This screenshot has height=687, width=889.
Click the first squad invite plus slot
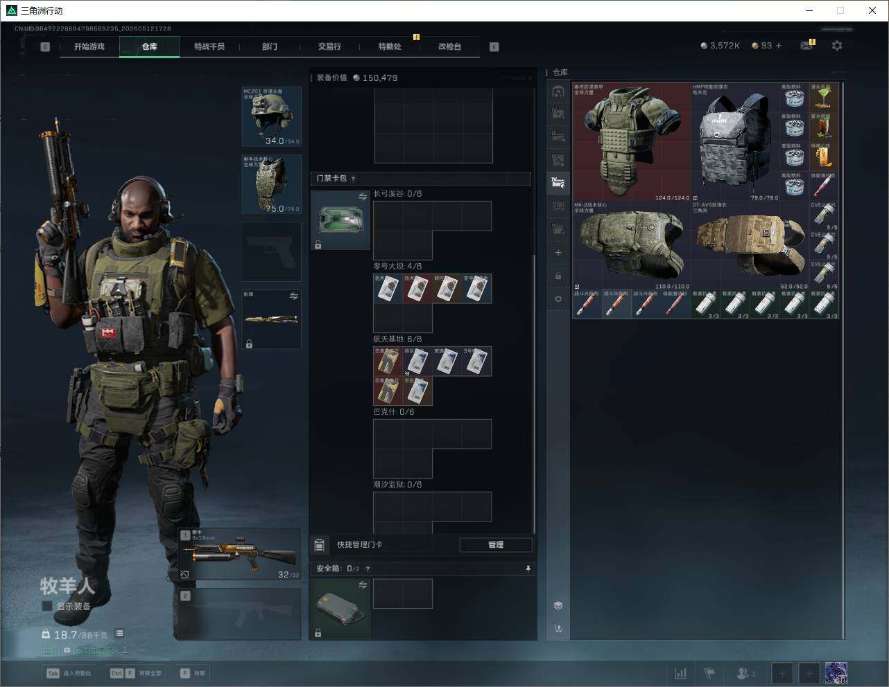pyautogui.click(x=782, y=673)
